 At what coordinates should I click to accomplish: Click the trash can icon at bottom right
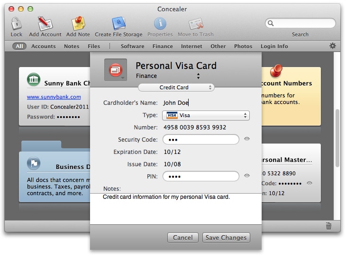tap(328, 226)
